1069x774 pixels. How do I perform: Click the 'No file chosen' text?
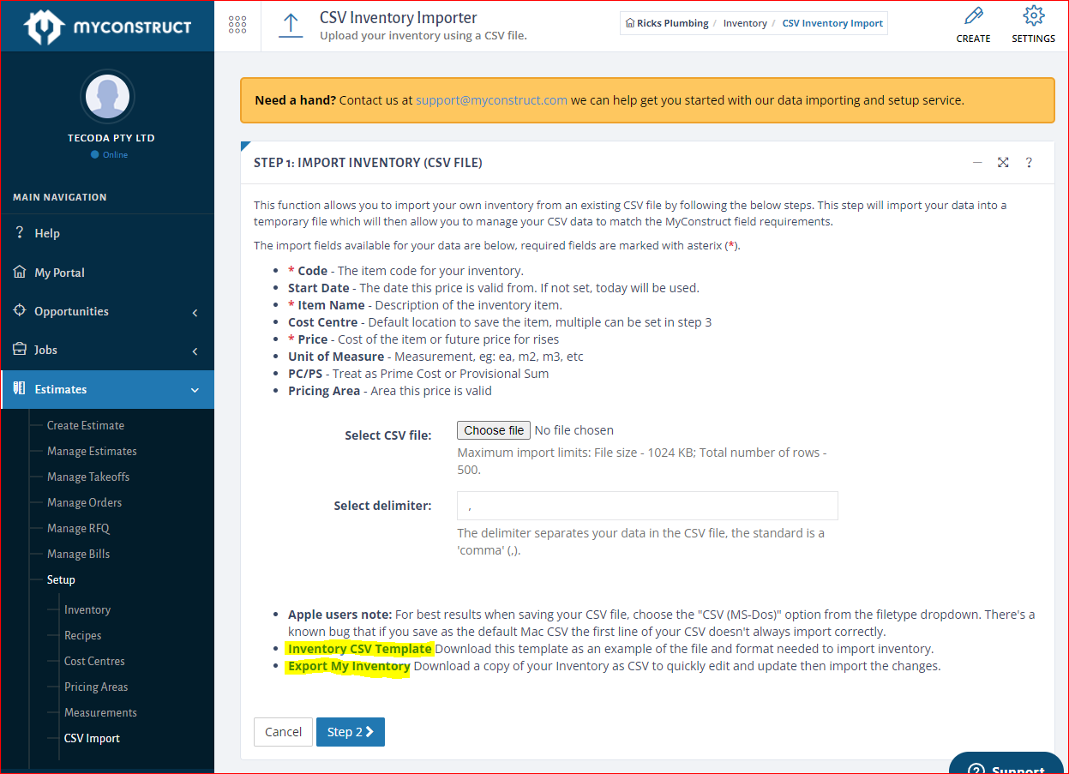click(x=574, y=430)
